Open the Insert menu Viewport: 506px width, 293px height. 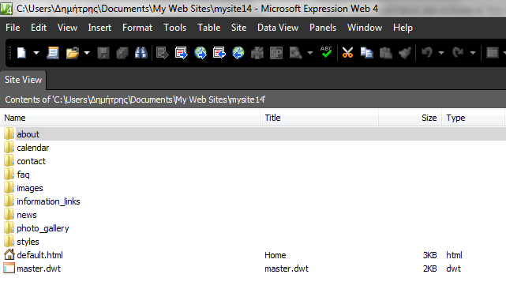99,28
